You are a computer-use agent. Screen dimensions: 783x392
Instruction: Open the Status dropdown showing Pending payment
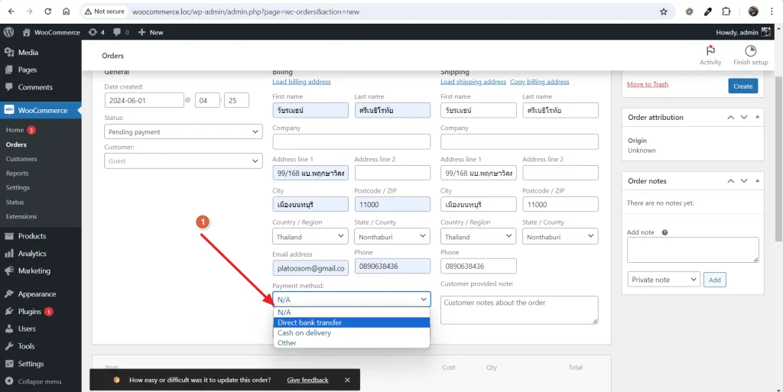(x=184, y=131)
